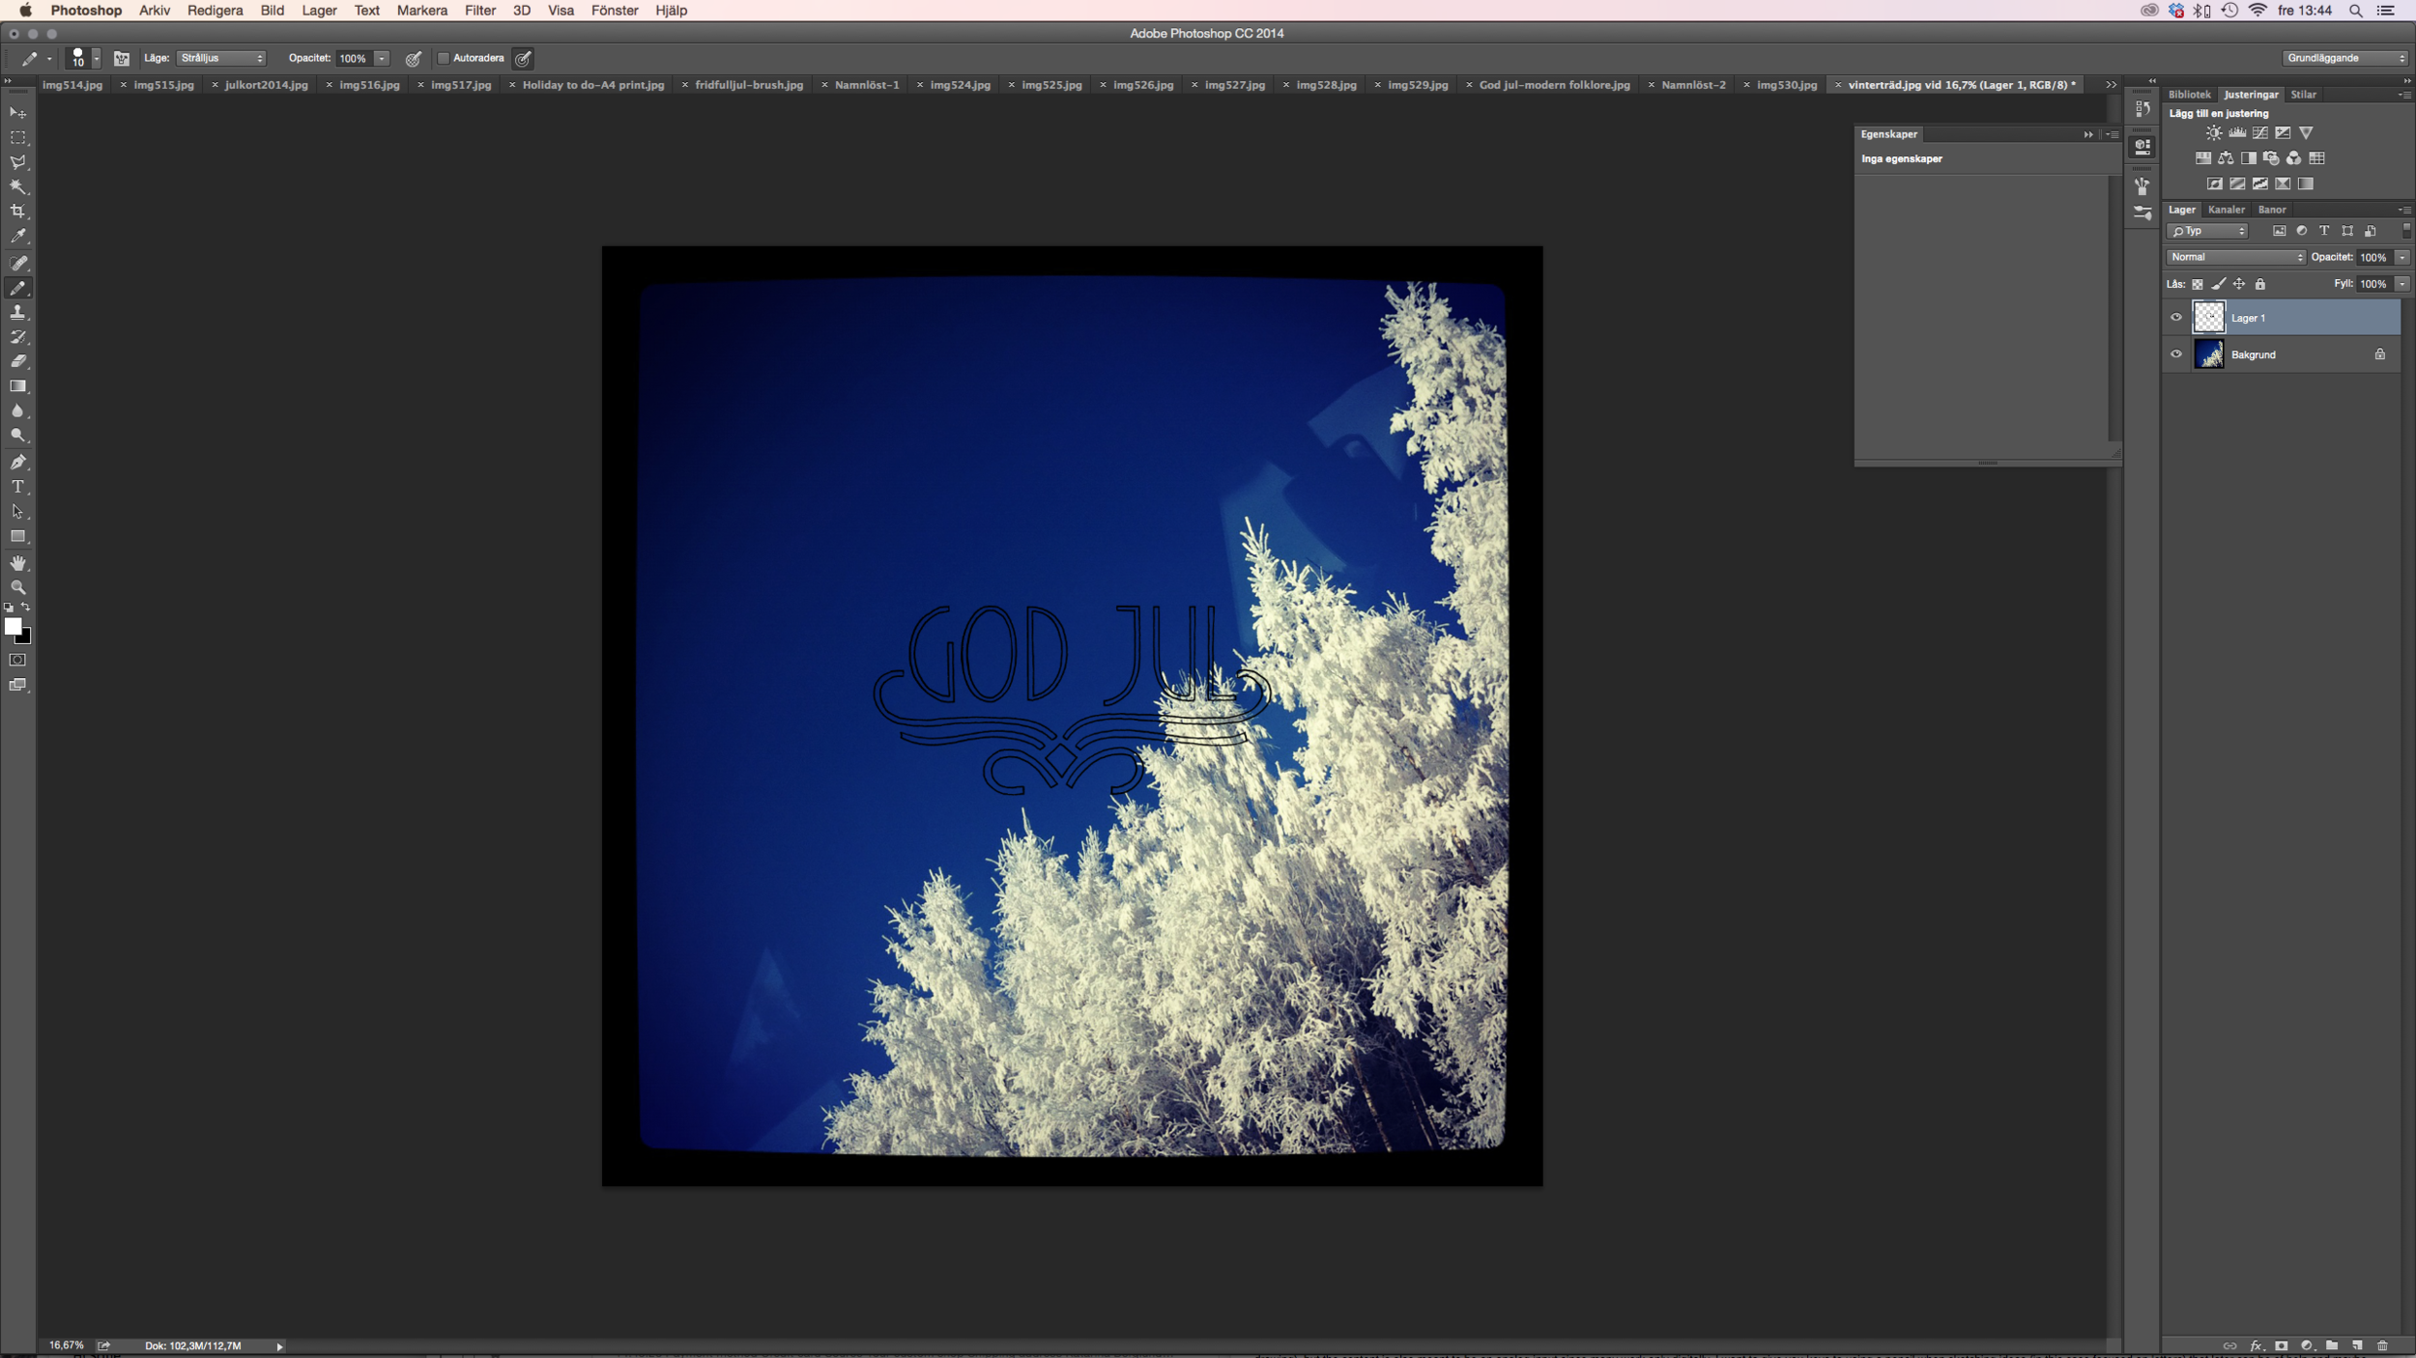The width and height of the screenshot is (2416, 1358).
Task: Add a Curves adjustment
Action: pyautogui.click(x=2259, y=133)
